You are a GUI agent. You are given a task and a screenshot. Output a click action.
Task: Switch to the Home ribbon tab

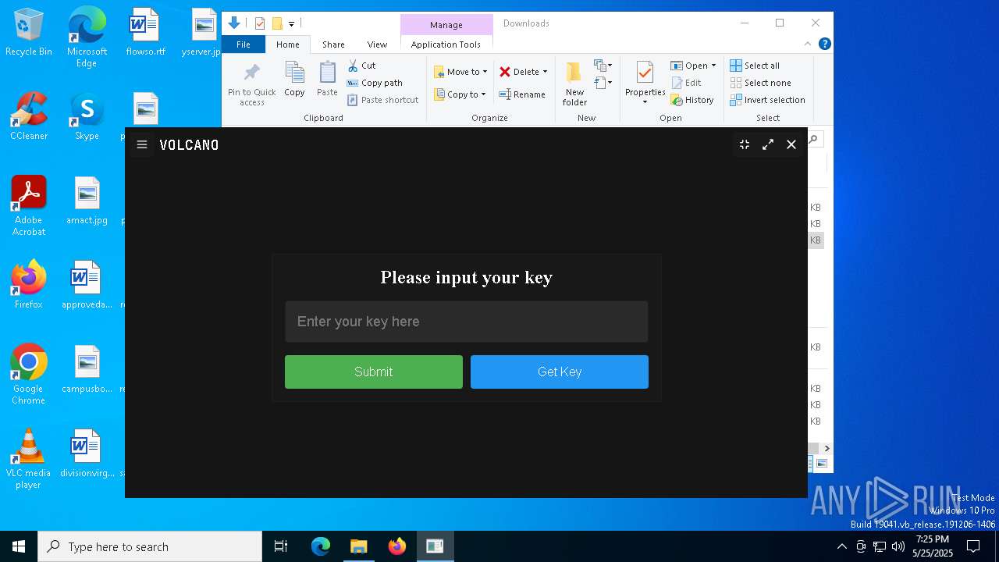pos(288,44)
